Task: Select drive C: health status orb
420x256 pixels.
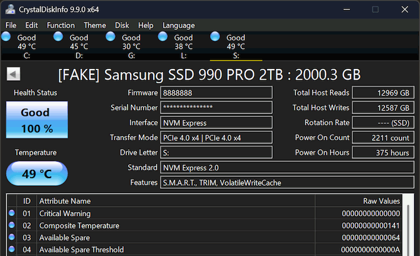Action: [x=6, y=36]
